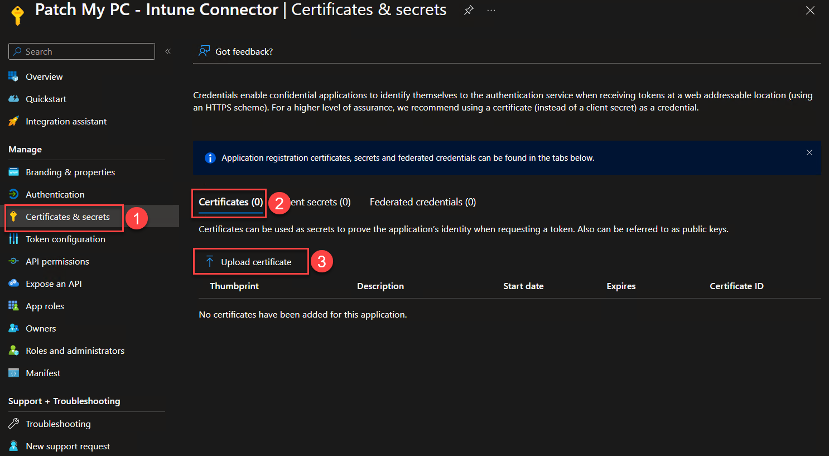
Task: Click the Quickstart cloud icon
Action: (14, 99)
